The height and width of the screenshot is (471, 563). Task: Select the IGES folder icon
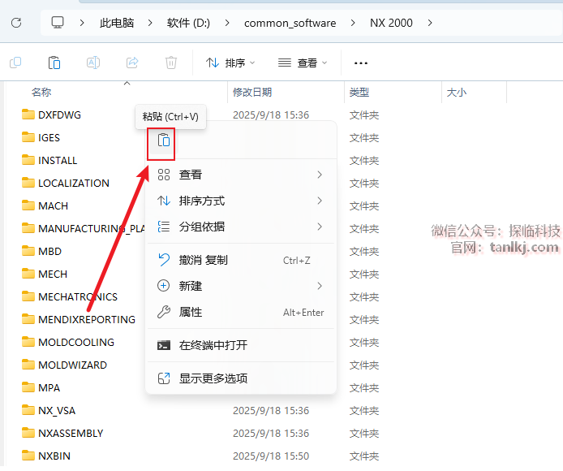tap(28, 137)
